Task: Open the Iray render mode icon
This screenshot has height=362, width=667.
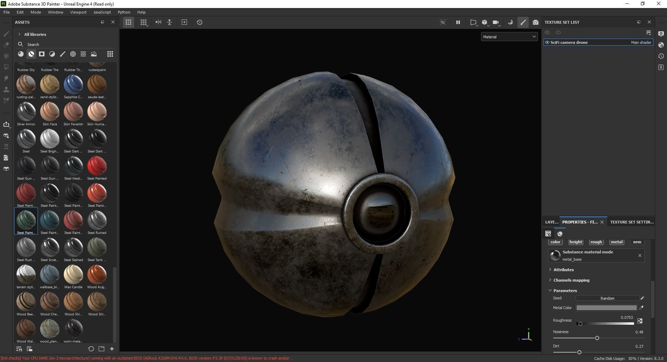Action: pos(511,22)
